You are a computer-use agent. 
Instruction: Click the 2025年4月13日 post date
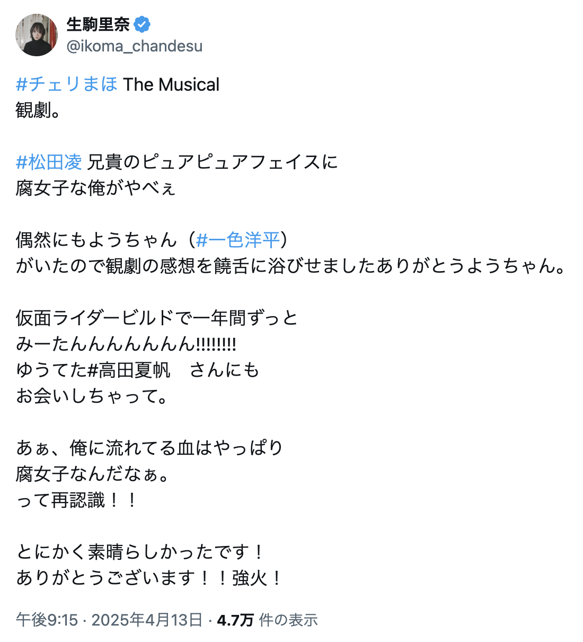click(147, 620)
